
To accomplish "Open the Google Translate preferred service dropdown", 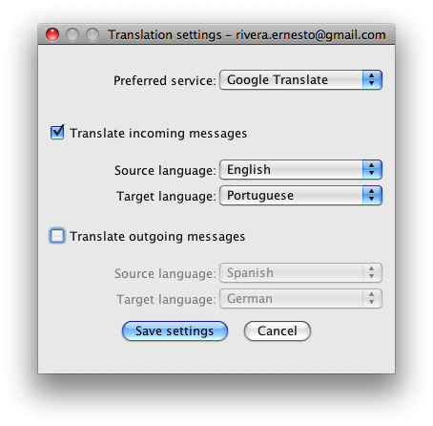I will (x=300, y=80).
